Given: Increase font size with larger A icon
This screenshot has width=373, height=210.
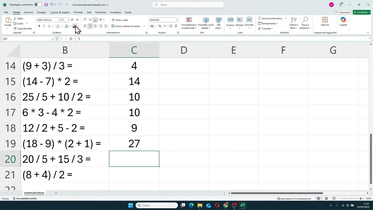Looking at the screenshot, I should click(x=72, y=20).
